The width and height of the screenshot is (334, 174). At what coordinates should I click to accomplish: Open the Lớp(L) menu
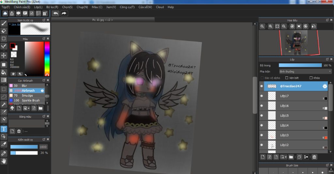(x=38, y=7)
